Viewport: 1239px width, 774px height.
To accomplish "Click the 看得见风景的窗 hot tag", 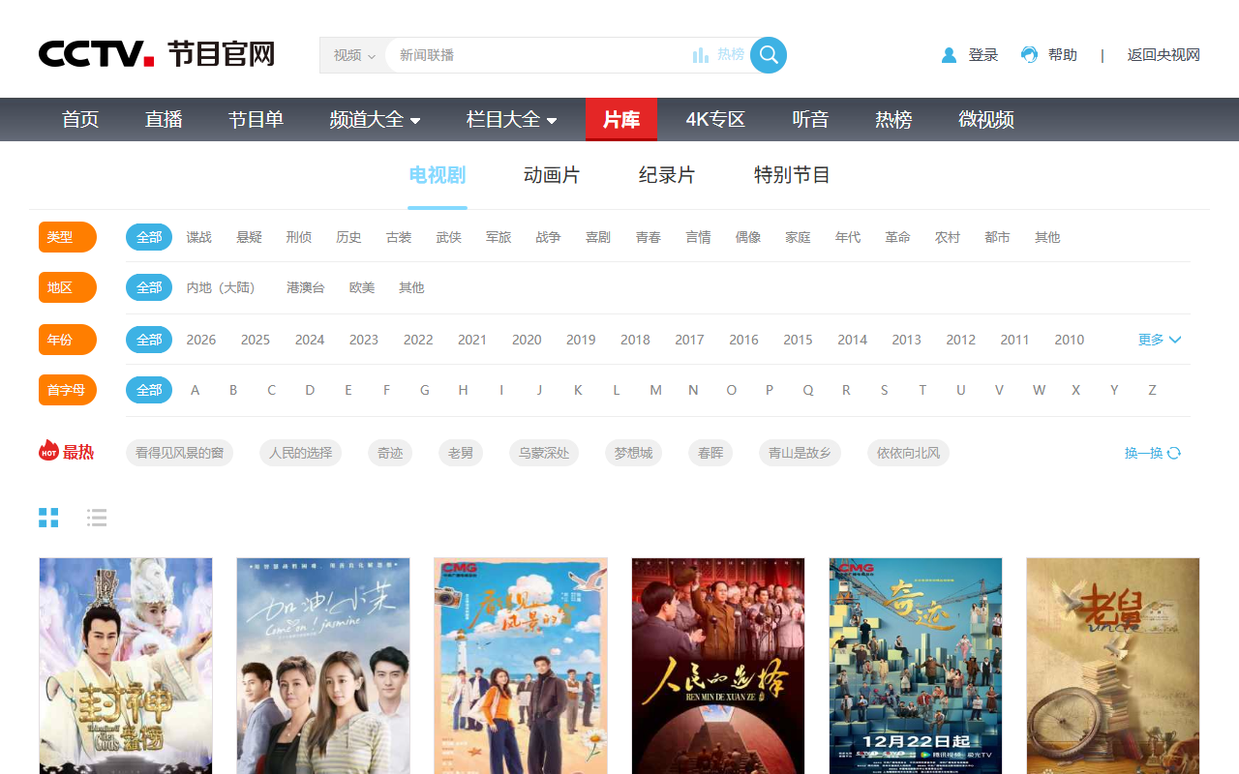I will (x=180, y=453).
